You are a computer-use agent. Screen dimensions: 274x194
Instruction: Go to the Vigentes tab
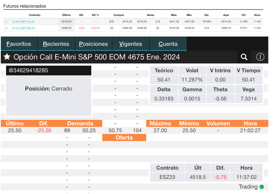[x=130, y=44]
